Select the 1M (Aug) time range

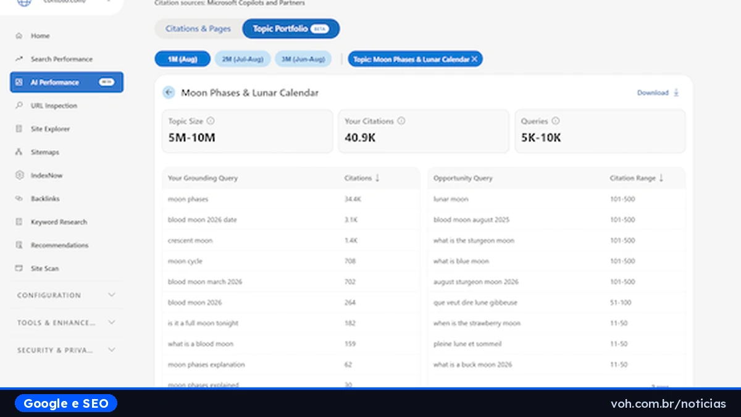182,59
